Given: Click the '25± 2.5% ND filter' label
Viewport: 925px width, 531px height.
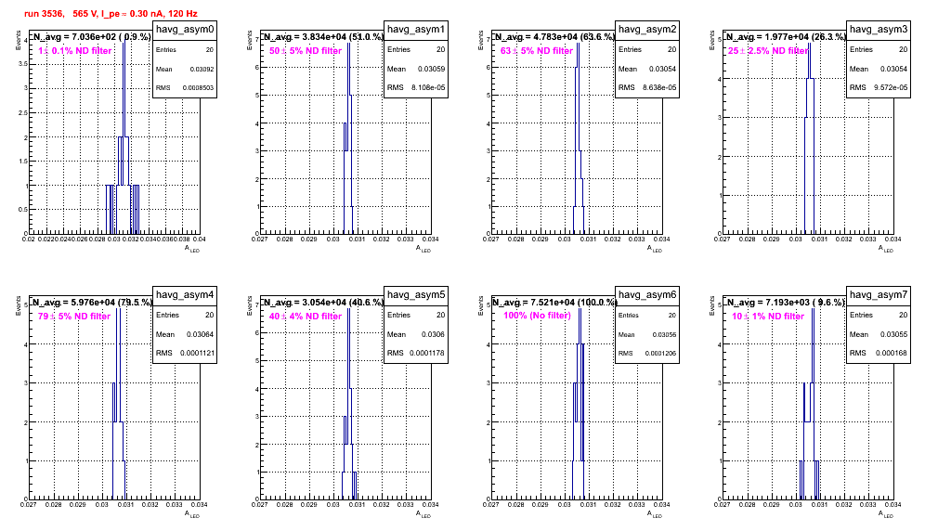Looking at the screenshot, I should [768, 51].
